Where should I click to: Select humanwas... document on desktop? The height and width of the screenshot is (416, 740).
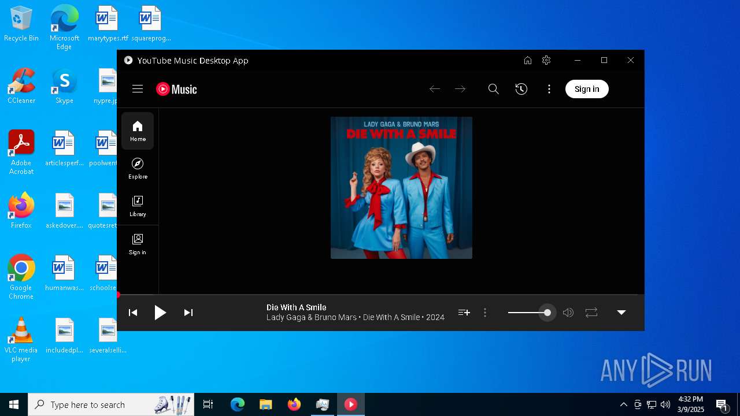64,273
